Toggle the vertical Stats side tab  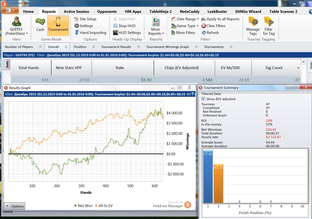[x=7, y=65]
